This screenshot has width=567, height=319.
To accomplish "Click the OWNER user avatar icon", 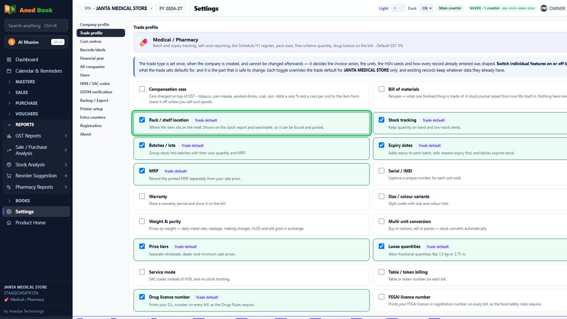I will pyautogui.click(x=543, y=8).
